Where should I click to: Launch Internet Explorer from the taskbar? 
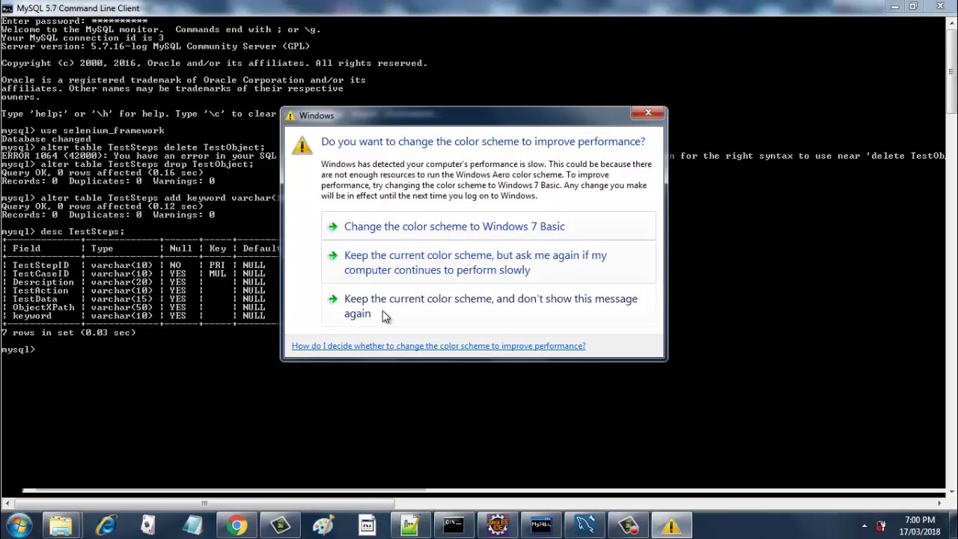(105, 526)
